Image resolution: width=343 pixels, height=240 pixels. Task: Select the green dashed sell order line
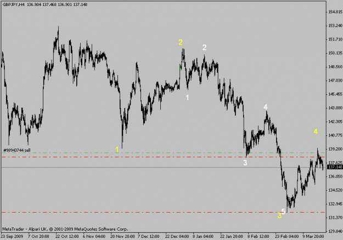click(x=163, y=153)
